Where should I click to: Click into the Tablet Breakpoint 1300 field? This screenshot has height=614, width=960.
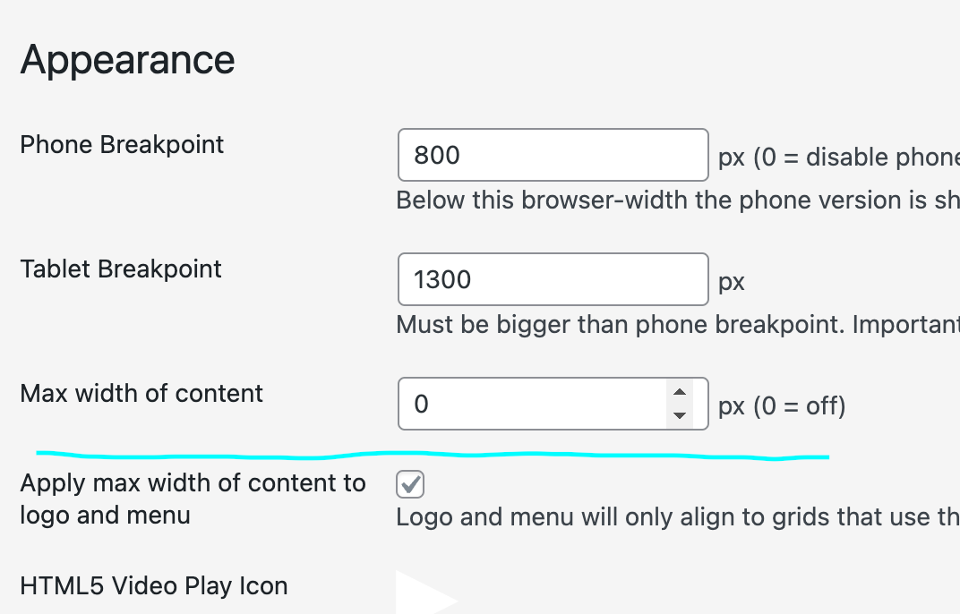[x=553, y=279]
